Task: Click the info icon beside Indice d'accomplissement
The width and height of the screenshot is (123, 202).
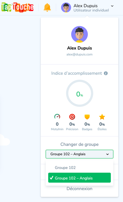Action: [106, 73]
